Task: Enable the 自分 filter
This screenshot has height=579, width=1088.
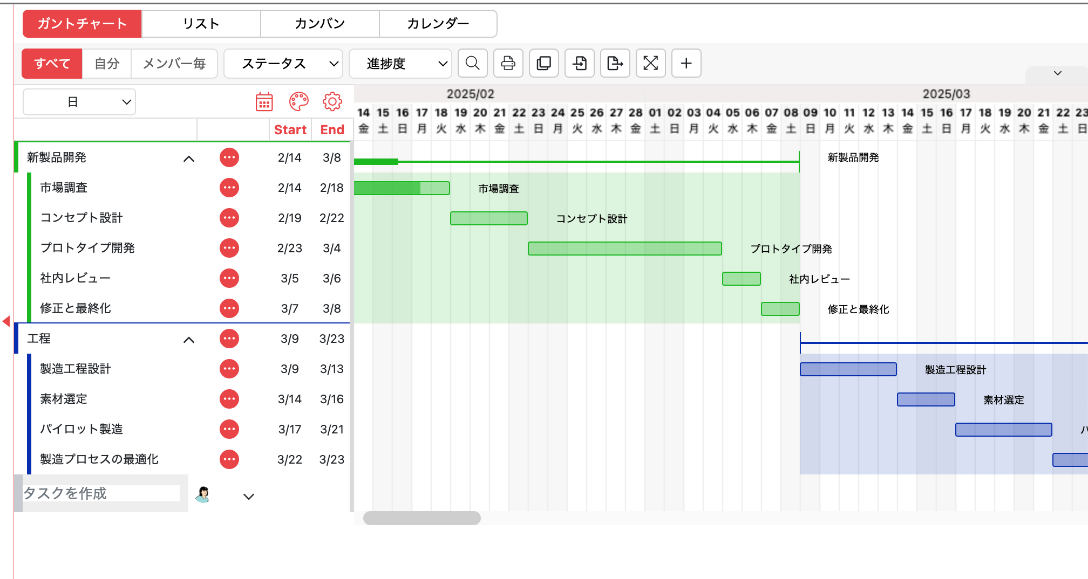Action: point(106,63)
